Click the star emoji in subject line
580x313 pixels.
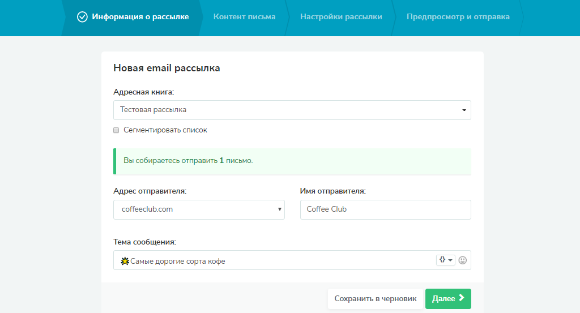[x=125, y=261]
